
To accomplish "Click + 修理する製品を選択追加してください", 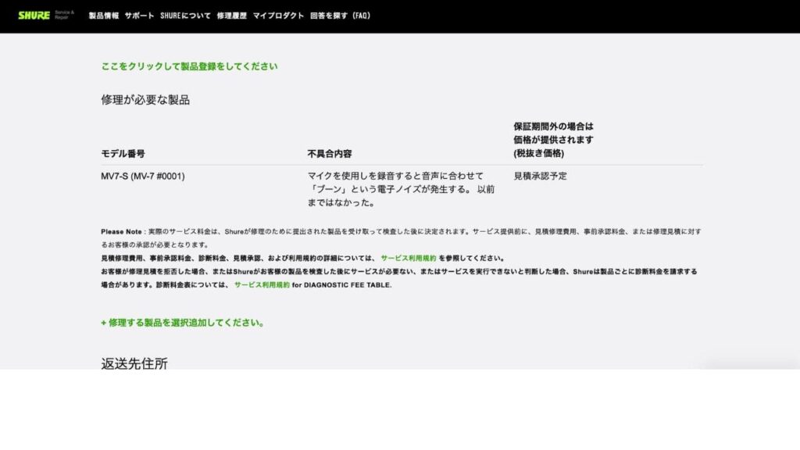I will click(x=182, y=323).
